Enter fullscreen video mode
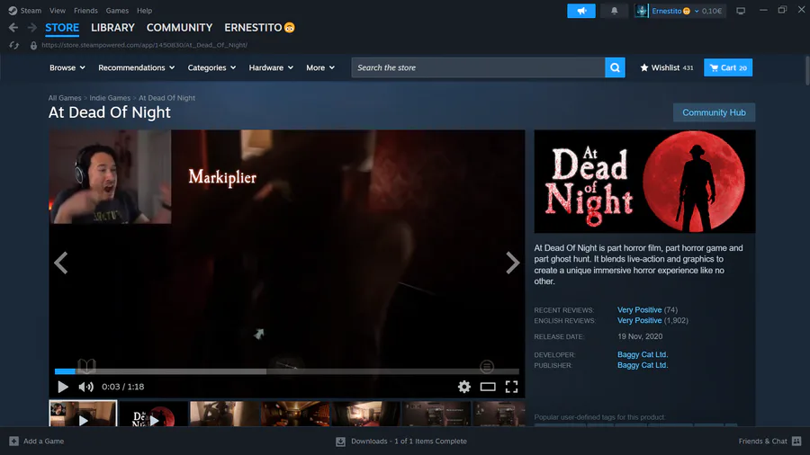Screen dimensions: 810x455 [x=511, y=387]
